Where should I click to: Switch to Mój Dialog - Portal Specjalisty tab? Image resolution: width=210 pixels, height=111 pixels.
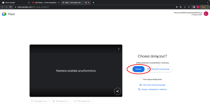46,2
